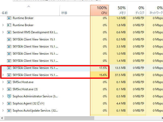Select the SMSvcHost.exe (3) row name

25,89
